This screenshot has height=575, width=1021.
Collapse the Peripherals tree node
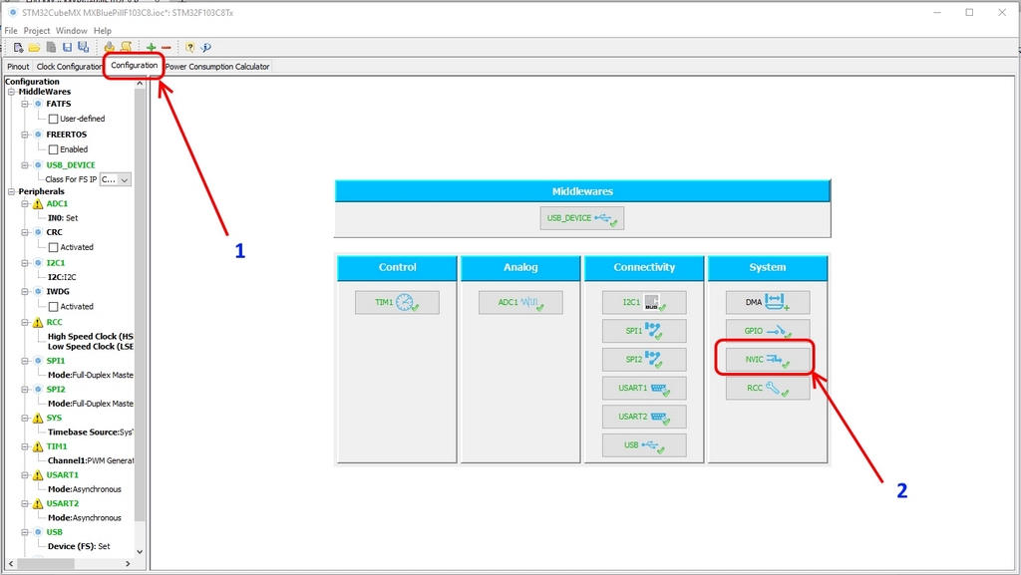[12, 191]
